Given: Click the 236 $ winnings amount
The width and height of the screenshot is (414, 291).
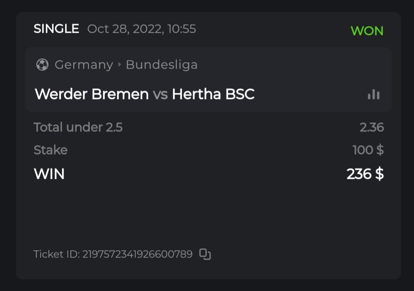Looking at the screenshot, I should [365, 174].
